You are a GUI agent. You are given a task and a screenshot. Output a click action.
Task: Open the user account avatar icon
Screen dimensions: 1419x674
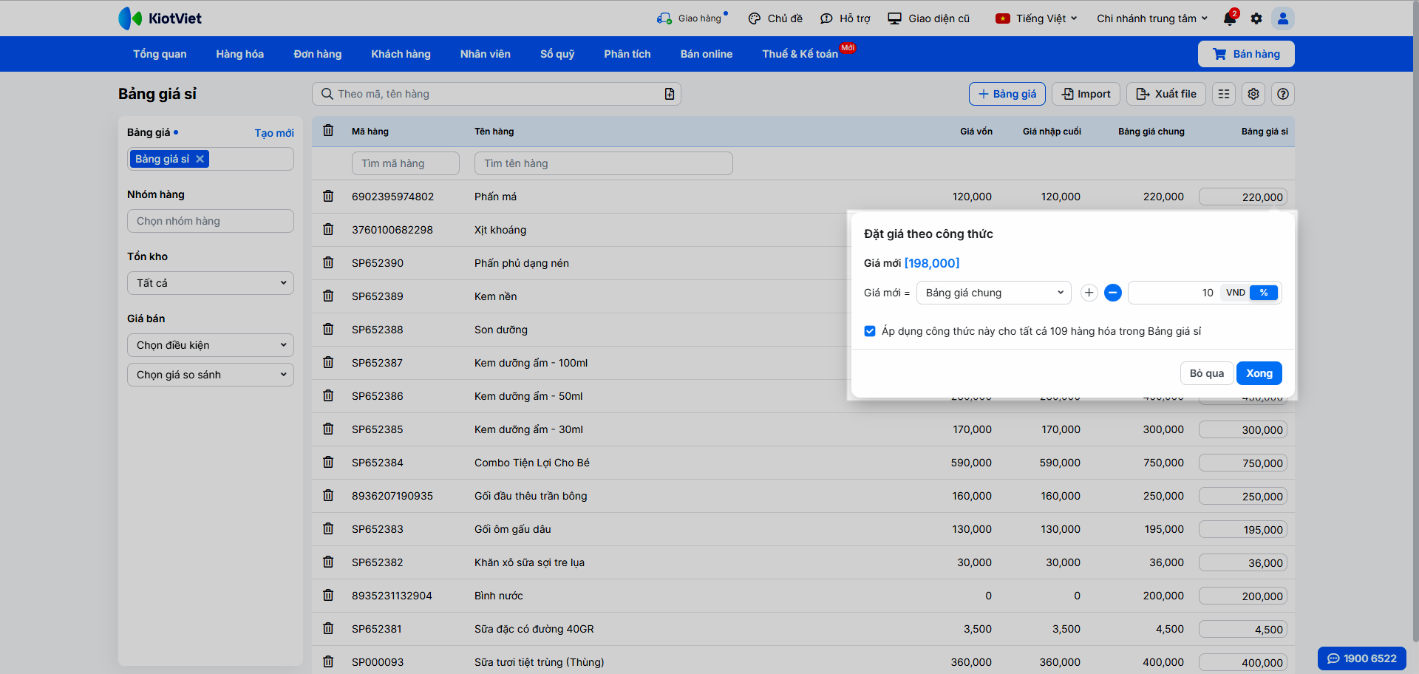1283,18
